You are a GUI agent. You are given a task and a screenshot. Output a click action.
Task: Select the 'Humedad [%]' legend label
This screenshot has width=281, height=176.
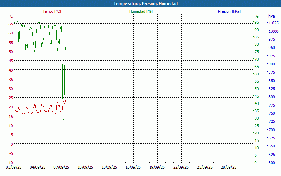tap(141, 11)
